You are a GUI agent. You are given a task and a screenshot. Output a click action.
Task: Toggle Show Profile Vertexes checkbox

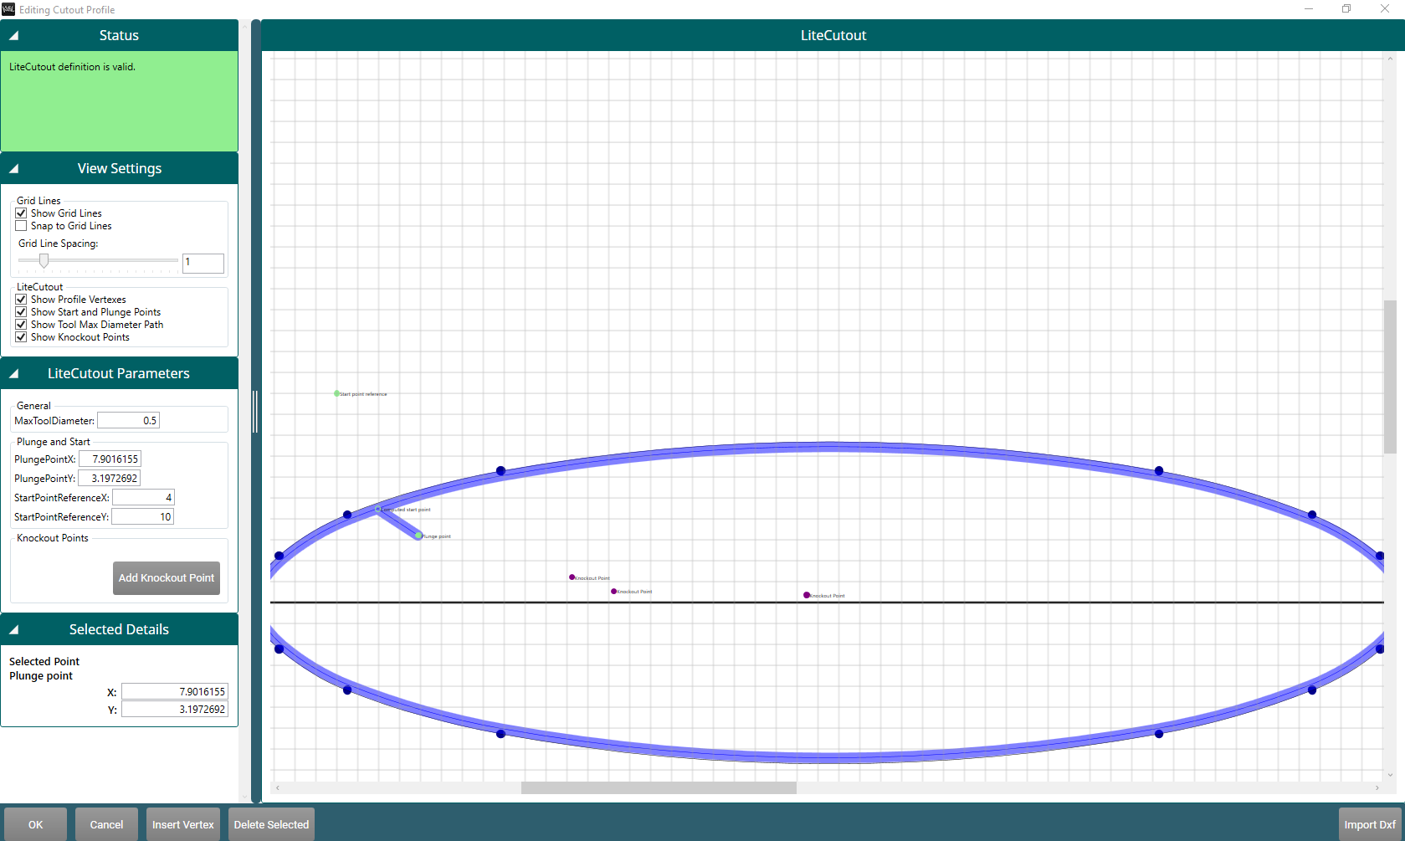tap(21, 300)
